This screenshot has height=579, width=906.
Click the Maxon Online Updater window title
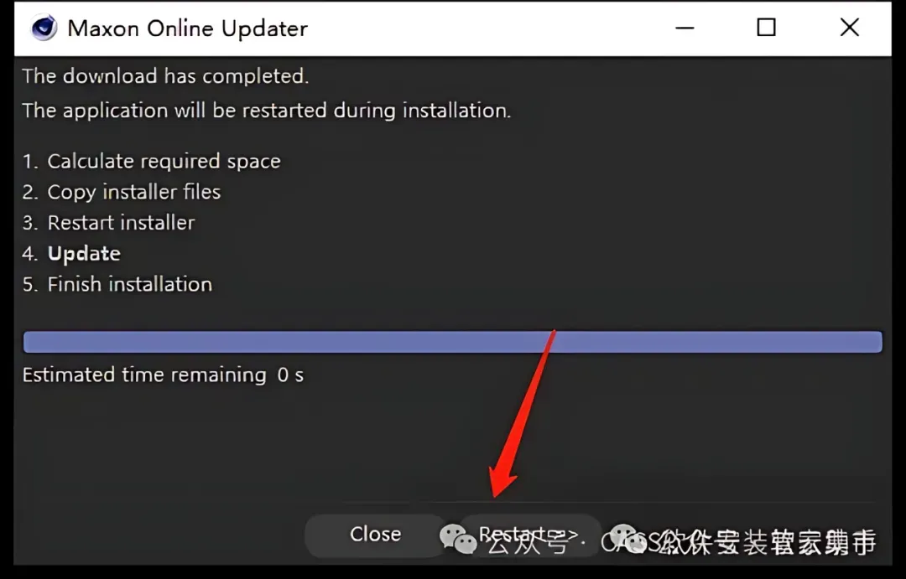click(188, 28)
